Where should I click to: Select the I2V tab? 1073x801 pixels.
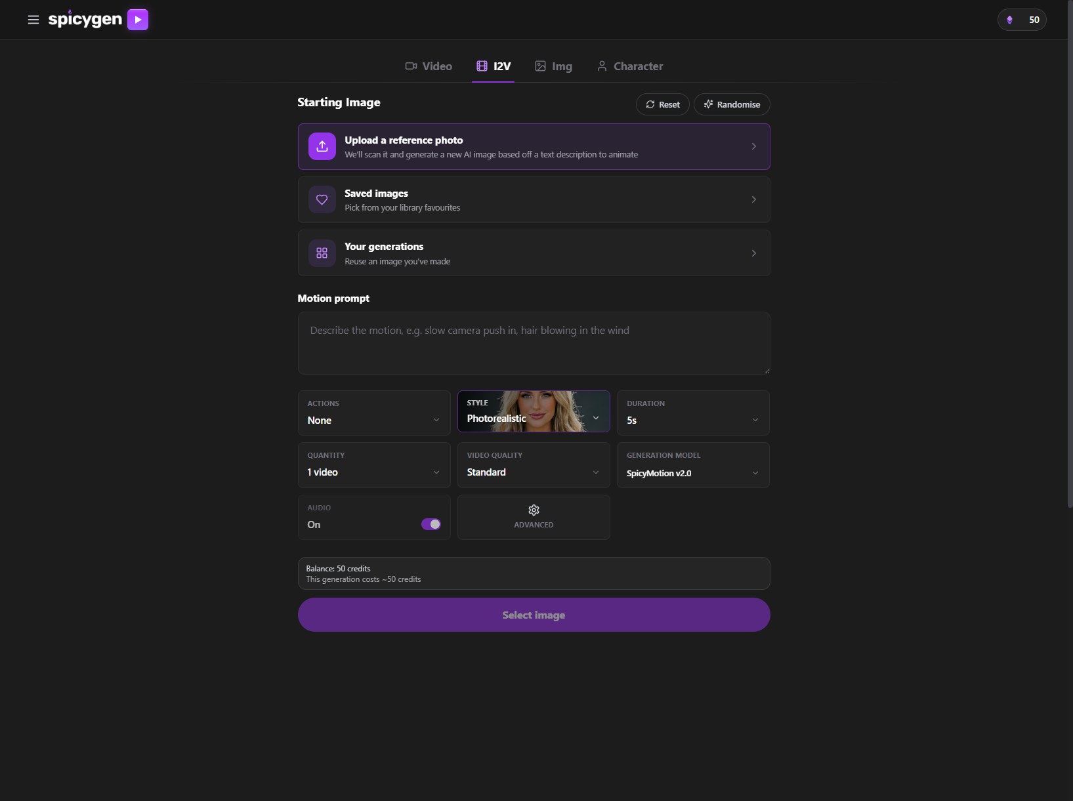click(x=494, y=66)
